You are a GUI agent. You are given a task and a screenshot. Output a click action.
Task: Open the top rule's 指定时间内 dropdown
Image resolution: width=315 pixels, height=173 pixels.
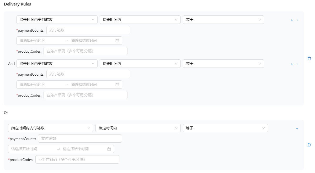click(140, 20)
